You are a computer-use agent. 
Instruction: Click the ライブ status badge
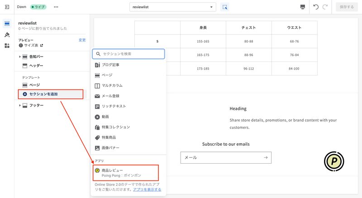[38, 7]
